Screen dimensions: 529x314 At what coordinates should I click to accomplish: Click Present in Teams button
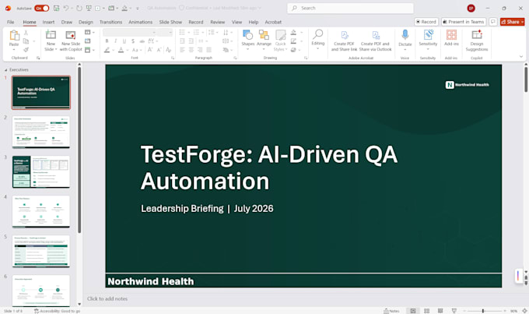pyautogui.click(x=464, y=22)
